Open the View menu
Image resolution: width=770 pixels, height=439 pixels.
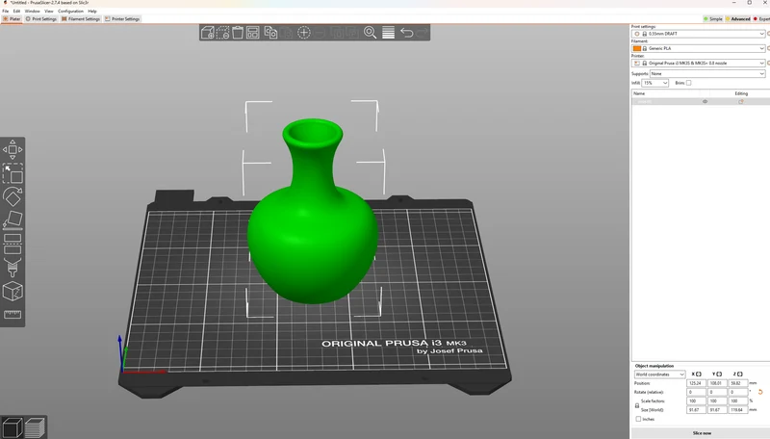coord(49,11)
